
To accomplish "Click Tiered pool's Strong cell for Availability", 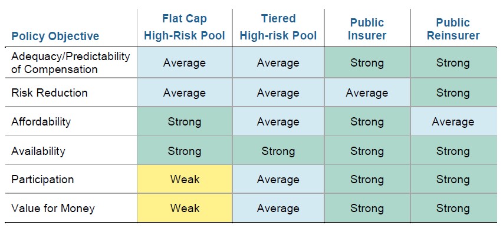I will [278, 151].
